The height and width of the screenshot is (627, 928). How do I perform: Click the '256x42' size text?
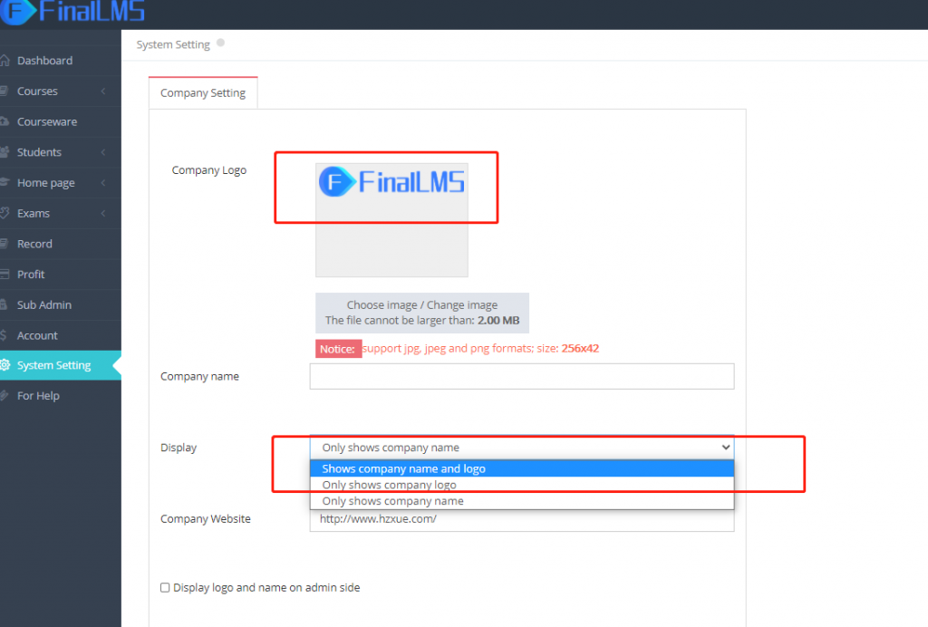pyautogui.click(x=580, y=349)
